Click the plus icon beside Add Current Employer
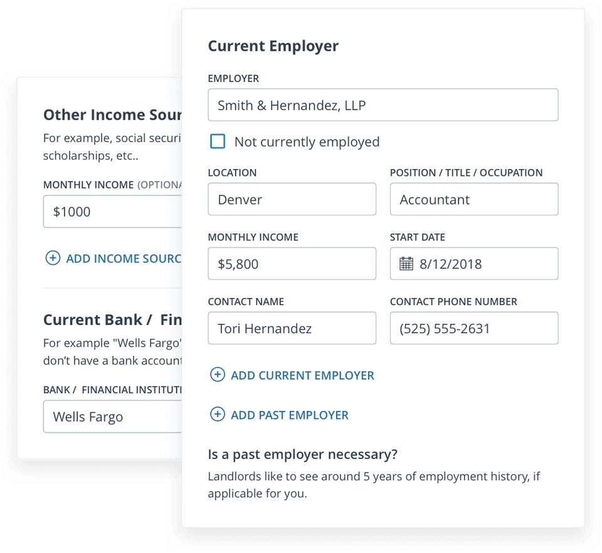 (x=217, y=375)
